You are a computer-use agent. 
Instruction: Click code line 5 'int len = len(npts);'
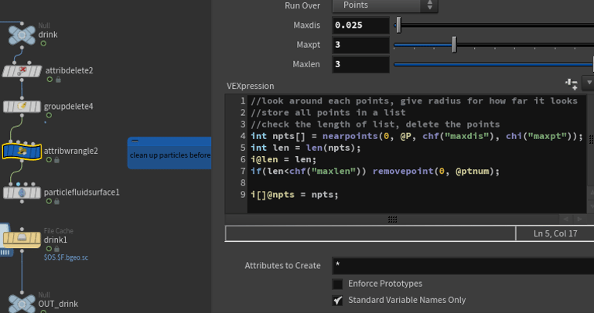[306, 148]
